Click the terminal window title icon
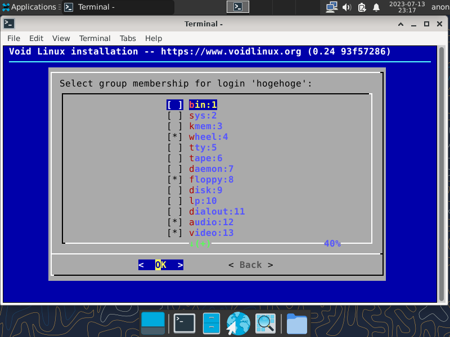The image size is (450, 337). point(9,24)
